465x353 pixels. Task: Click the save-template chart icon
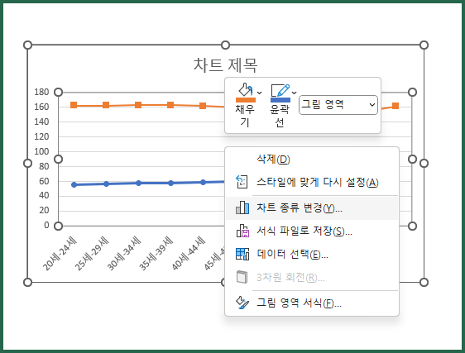(242, 231)
